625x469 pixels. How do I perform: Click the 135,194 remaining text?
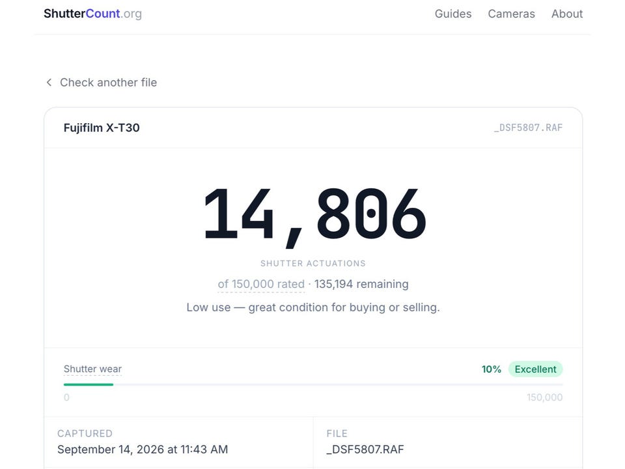(x=361, y=284)
